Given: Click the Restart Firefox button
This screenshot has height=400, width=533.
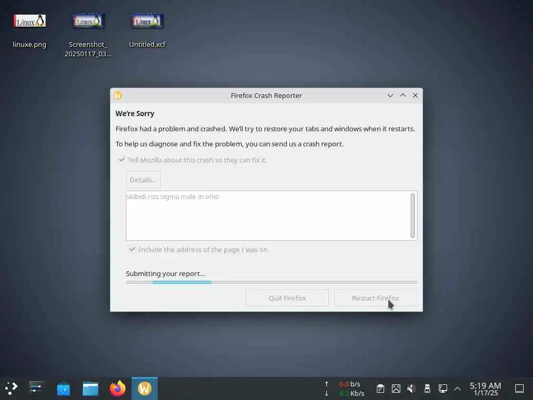Looking at the screenshot, I should click(376, 298).
